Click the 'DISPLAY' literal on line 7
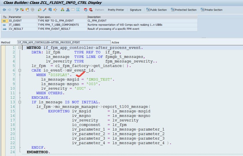Screen dimensions: 243x156 click(x=59, y=75)
